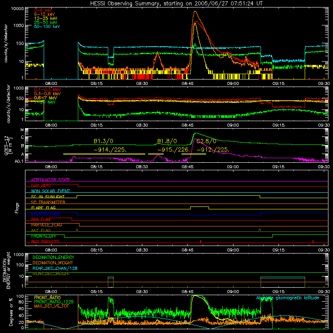
Task: Click the GOES-12 axis label
Action: click(8, 146)
